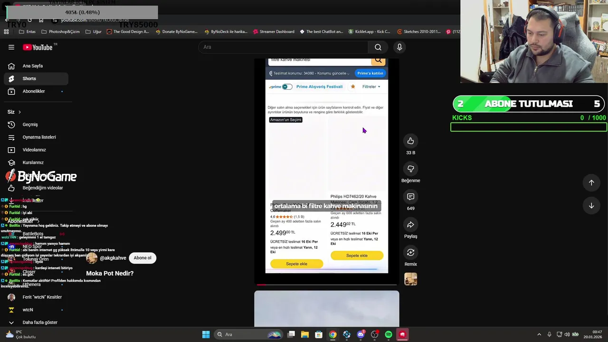Like the Short with thumbs up
Screen dimensions: 608x342
click(x=410, y=141)
